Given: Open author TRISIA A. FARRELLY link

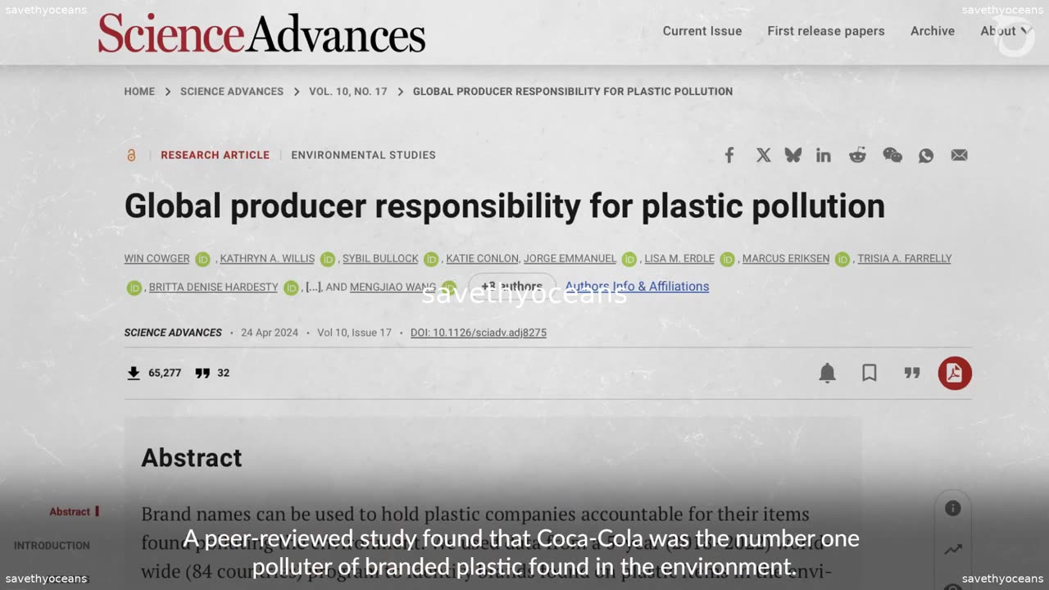Looking at the screenshot, I should (905, 259).
